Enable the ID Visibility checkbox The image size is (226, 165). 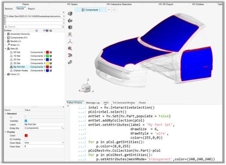(x=26, y=139)
